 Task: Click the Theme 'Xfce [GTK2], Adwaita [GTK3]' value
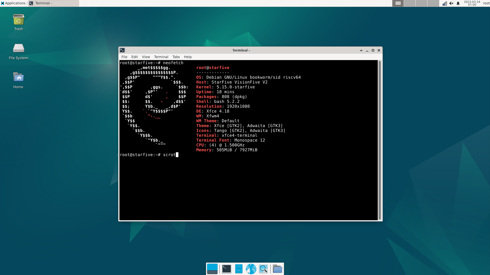click(248, 126)
